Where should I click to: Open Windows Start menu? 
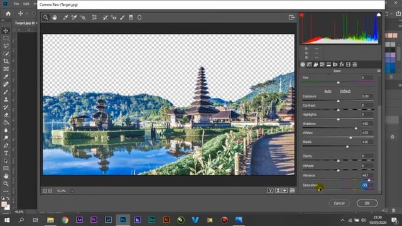pos(7,220)
